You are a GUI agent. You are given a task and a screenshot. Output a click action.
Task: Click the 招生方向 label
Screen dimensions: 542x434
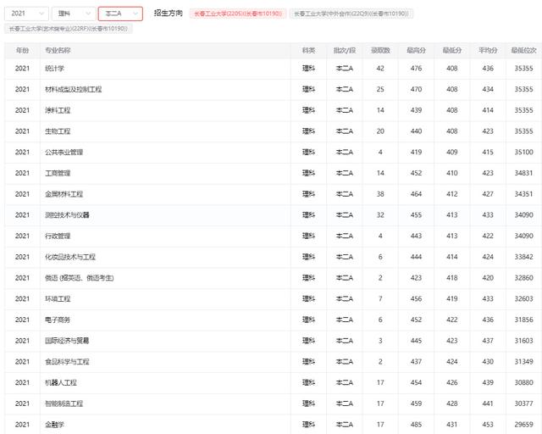point(168,14)
